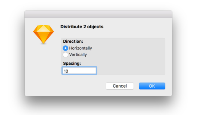Click the value 10 in Spacing field

[66, 71]
